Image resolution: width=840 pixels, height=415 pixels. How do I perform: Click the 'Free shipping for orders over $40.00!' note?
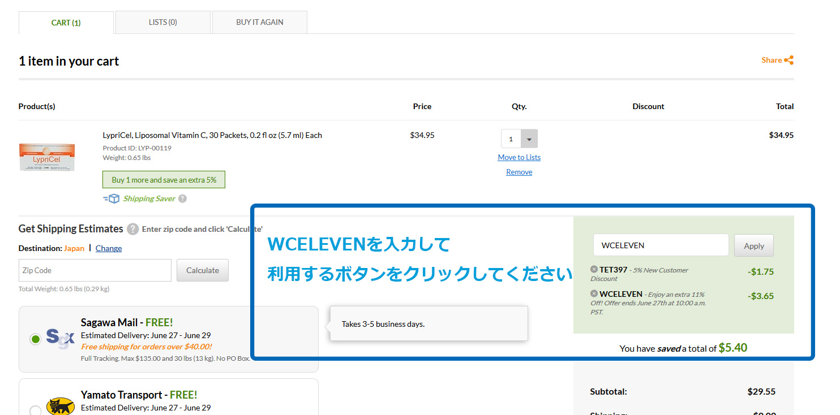(147, 347)
